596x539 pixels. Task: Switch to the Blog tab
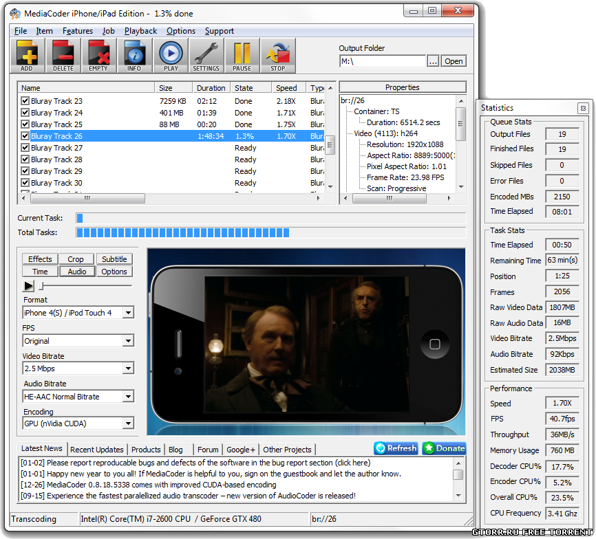[x=175, y=450]
